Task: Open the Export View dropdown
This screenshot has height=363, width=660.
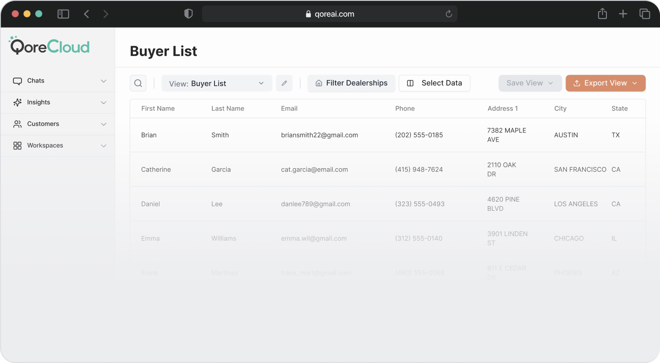Action: (x=605, y=83)
